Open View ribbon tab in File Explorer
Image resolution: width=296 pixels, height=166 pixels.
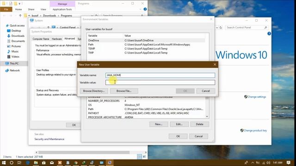(43, 9)
